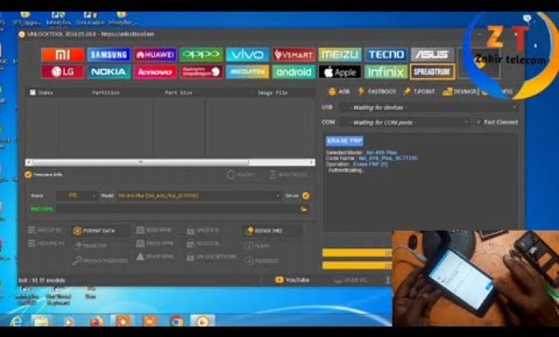Open Google Chrome from the taskbar
This screenshot has width=559, height=337.
tap(176, 321)
